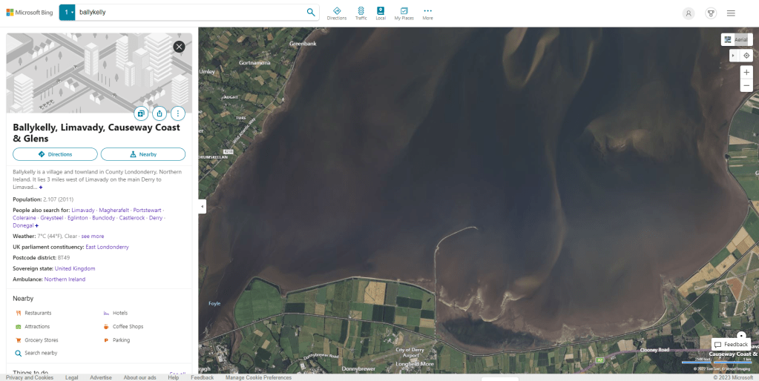This screenshot has width=759, height=381.
Task: Zoom out on the map
Action: tap(746, 86)
